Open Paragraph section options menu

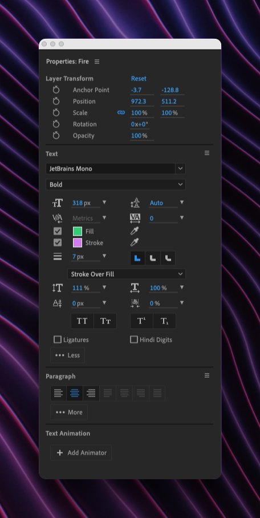207,375
